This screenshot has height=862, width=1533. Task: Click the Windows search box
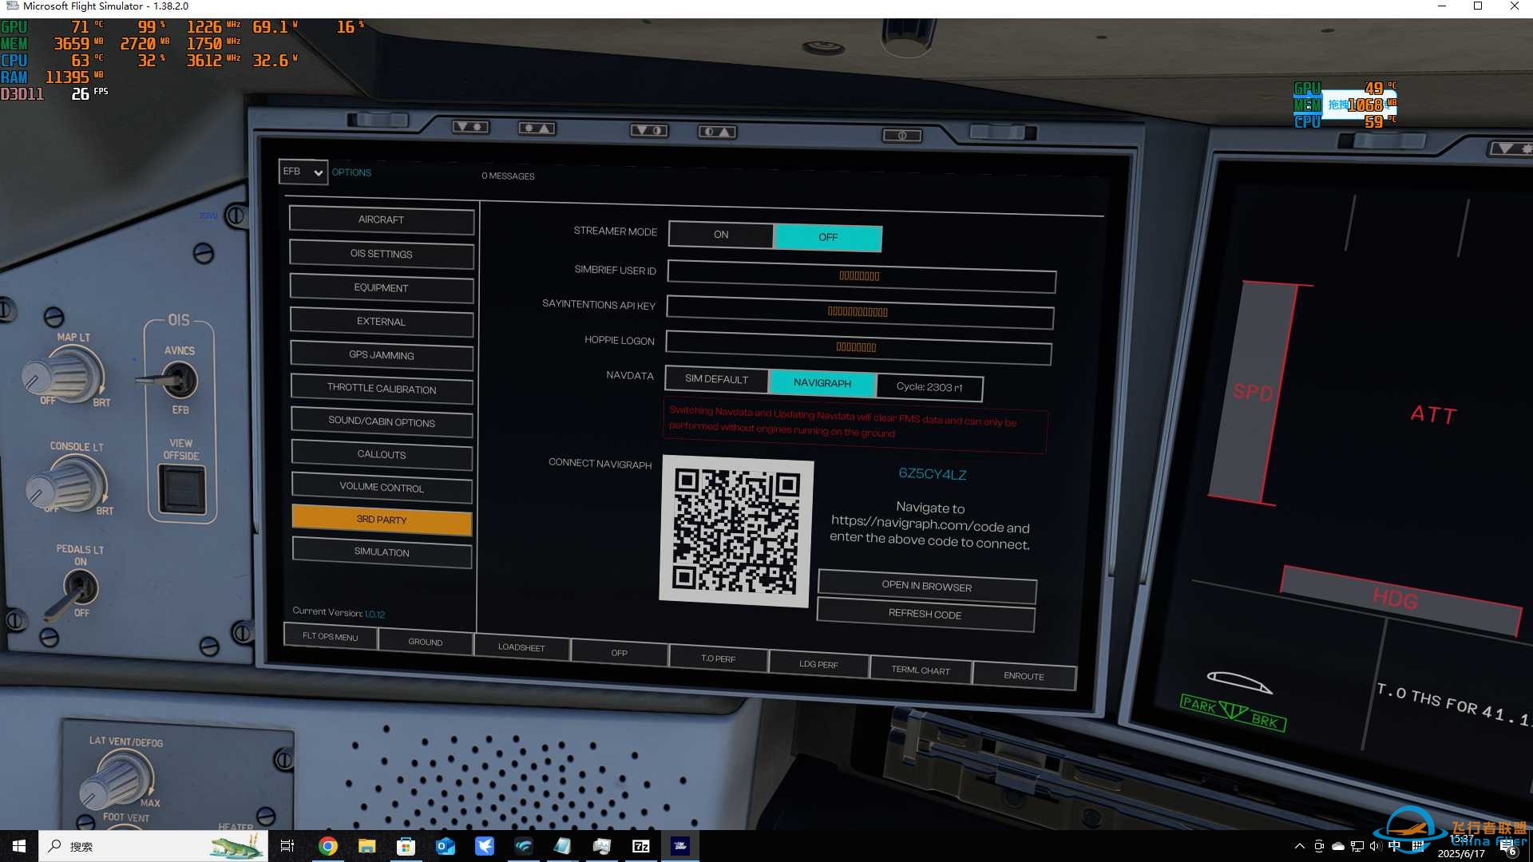[x=153, y=846]
